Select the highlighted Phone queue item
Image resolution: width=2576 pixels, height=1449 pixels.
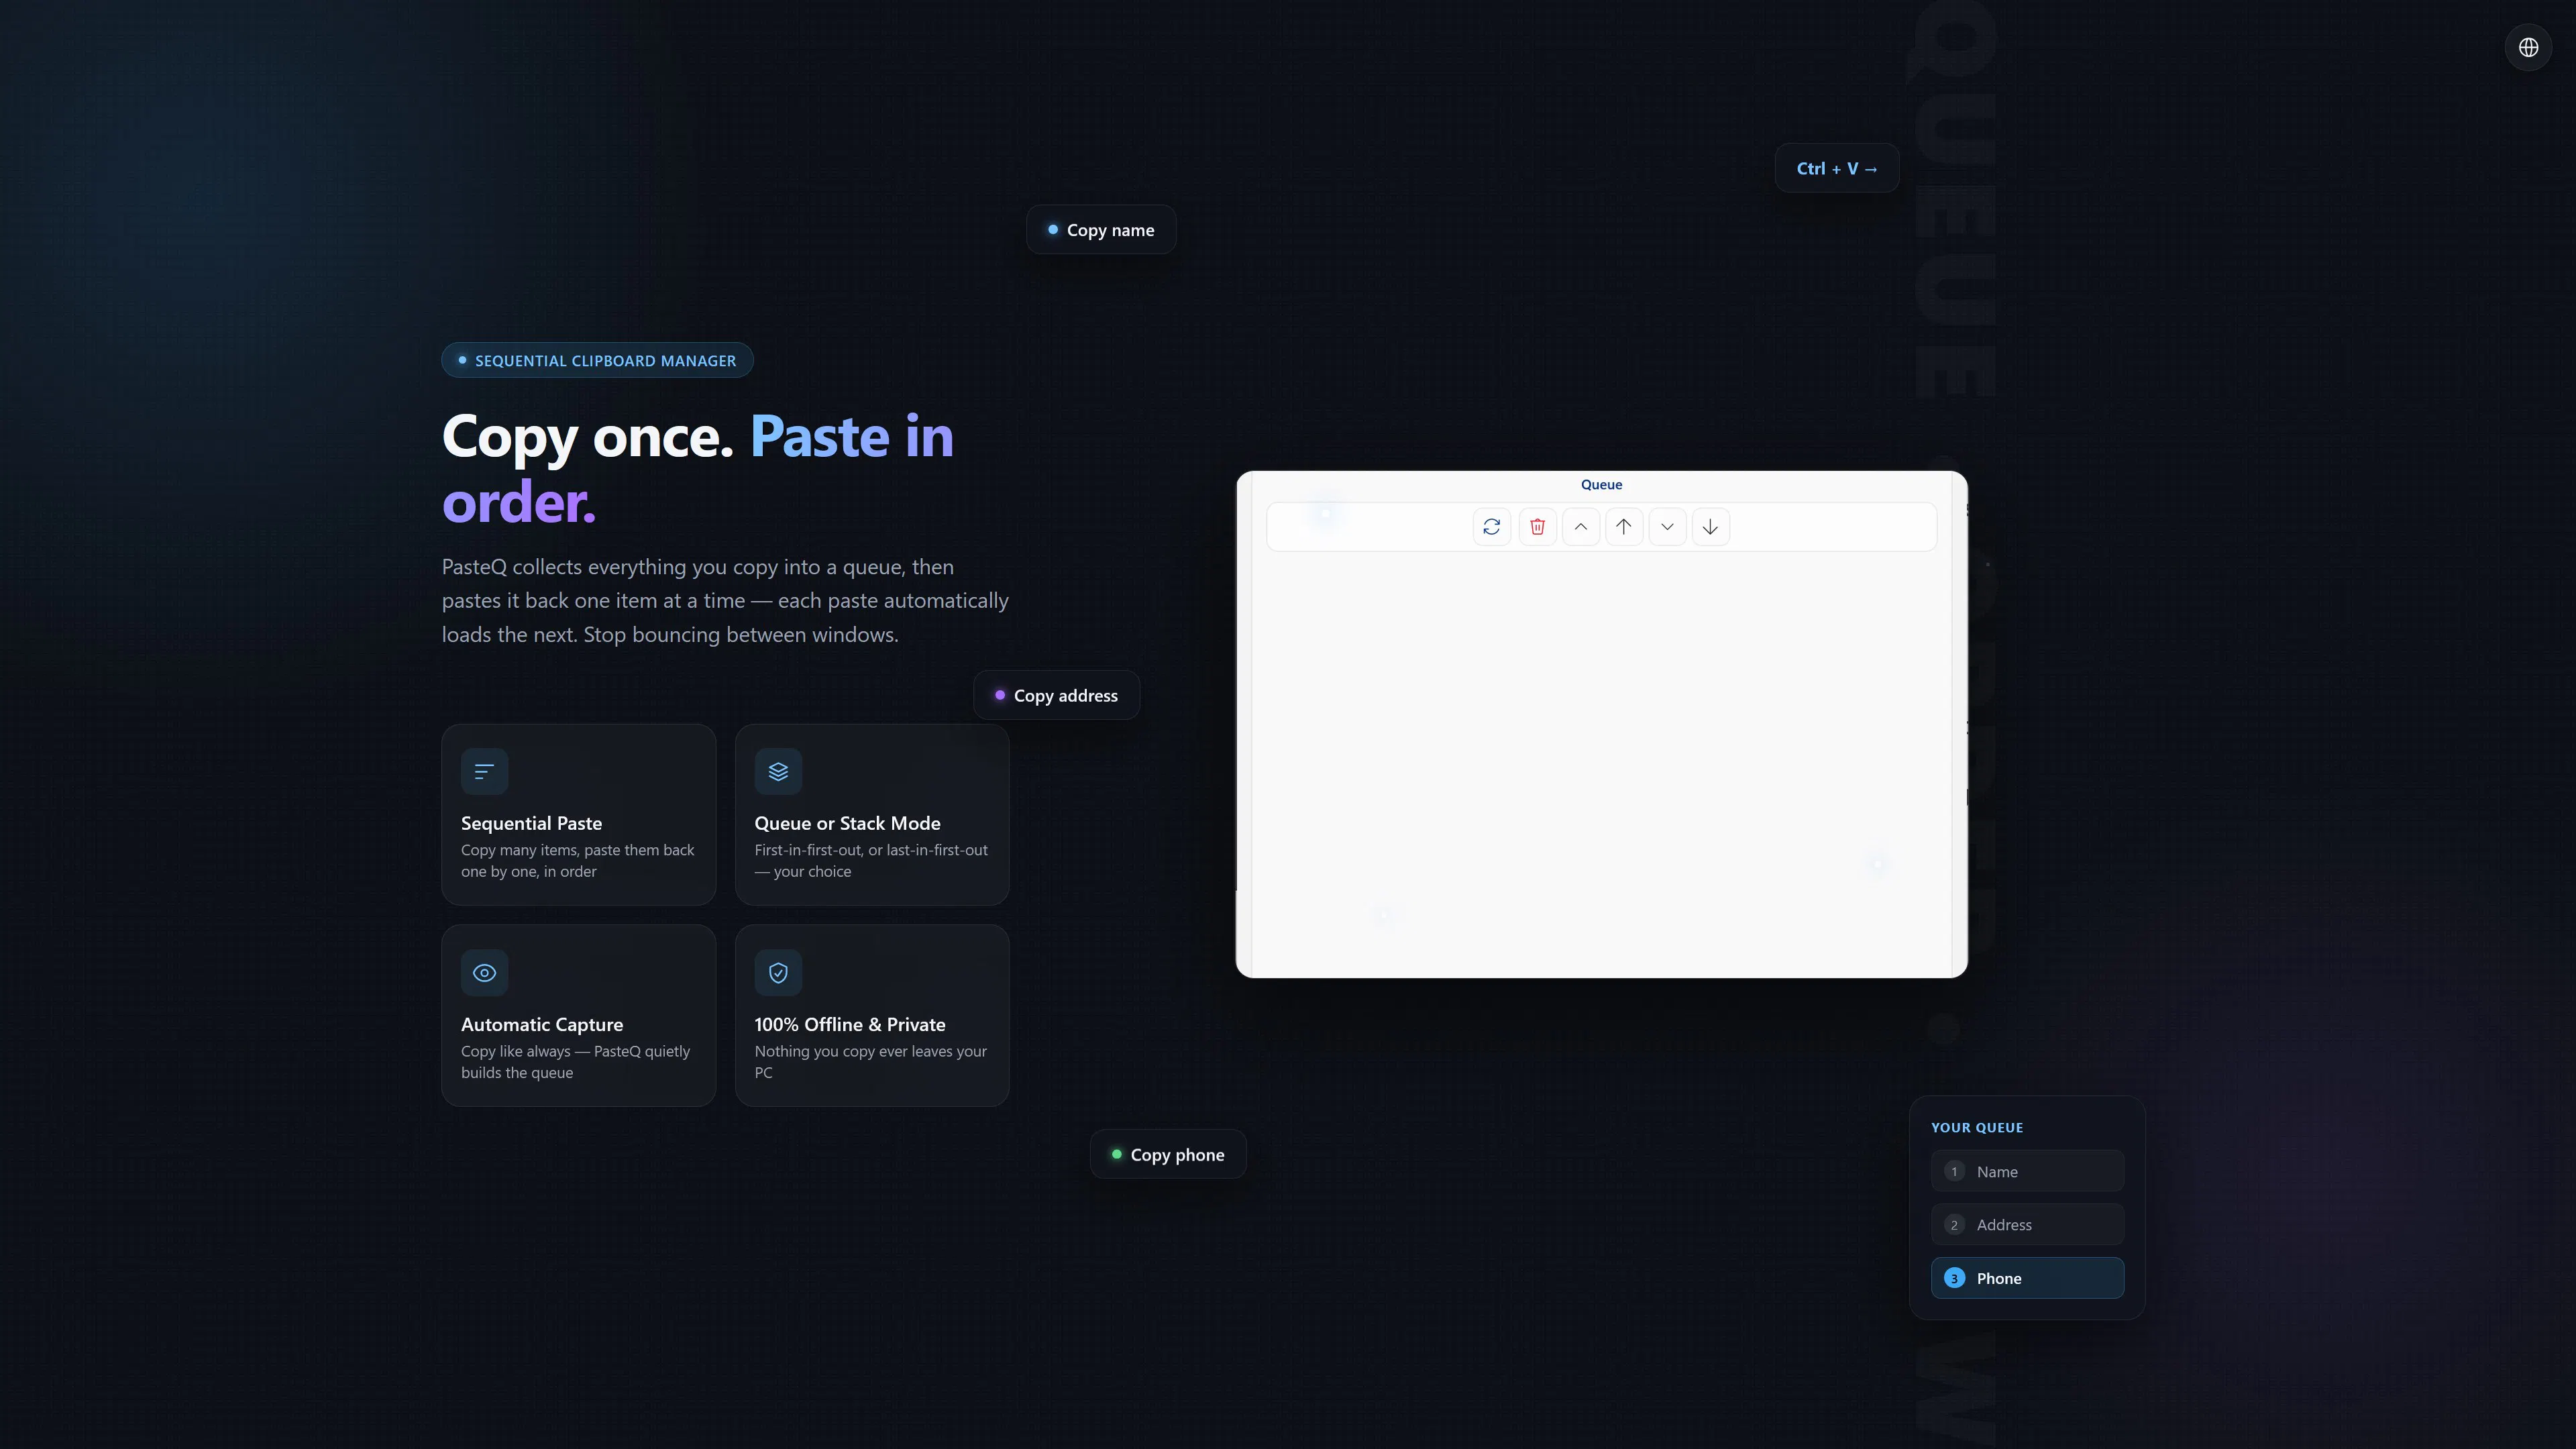click(2027, 1278)
